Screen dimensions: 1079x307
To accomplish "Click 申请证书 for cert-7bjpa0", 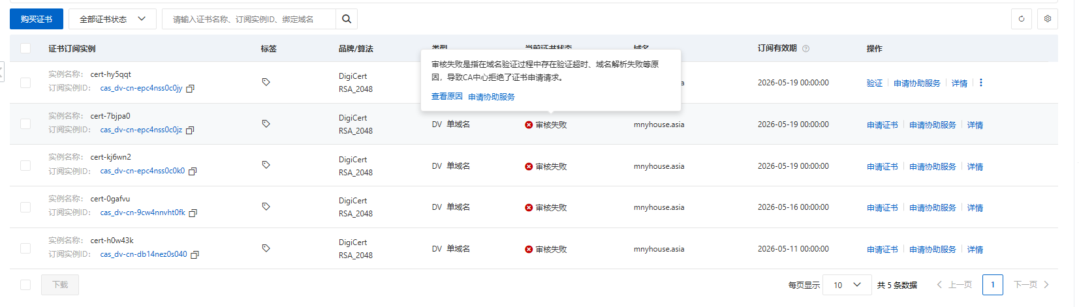I will point(883,125).
